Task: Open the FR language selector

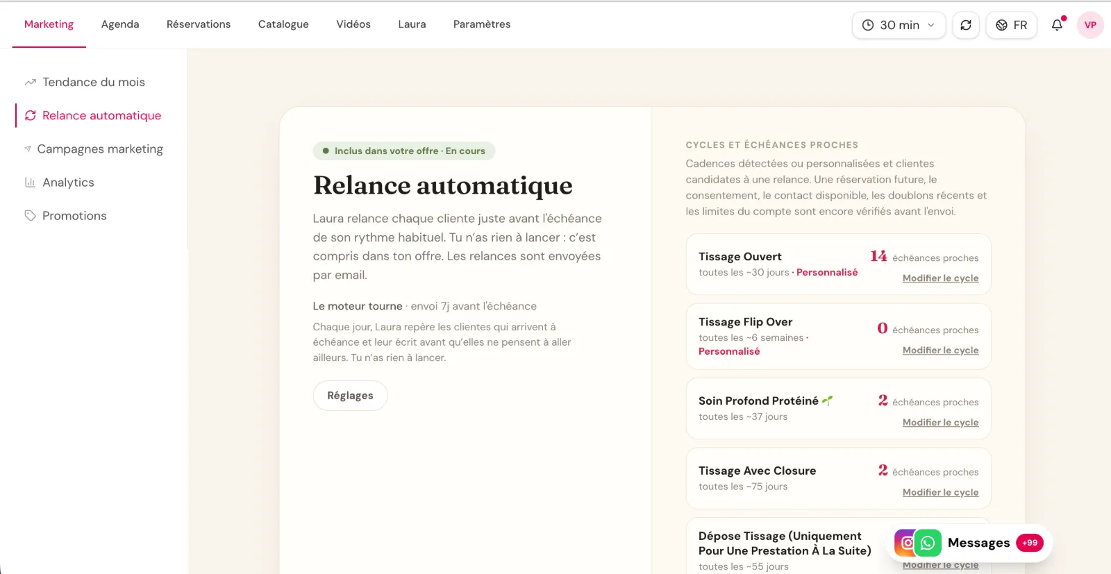Action: click(x=1012, y=25)
